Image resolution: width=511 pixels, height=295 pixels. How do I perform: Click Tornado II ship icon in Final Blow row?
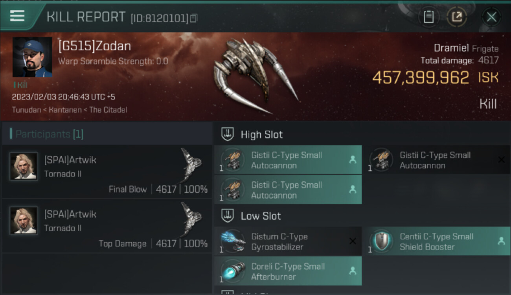191,164
